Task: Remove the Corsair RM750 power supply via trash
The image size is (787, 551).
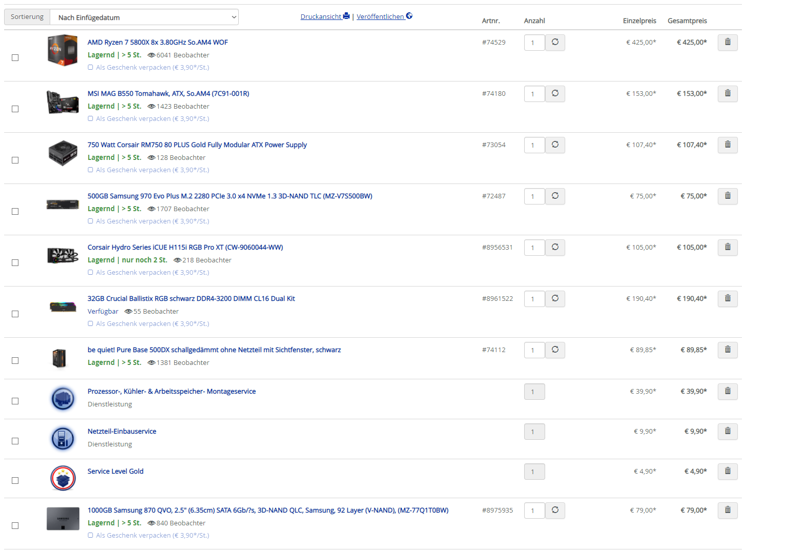Action: [x=728, y=145]
